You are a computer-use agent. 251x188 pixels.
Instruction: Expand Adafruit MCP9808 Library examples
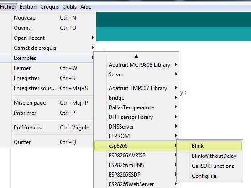[x=136, y=65]
